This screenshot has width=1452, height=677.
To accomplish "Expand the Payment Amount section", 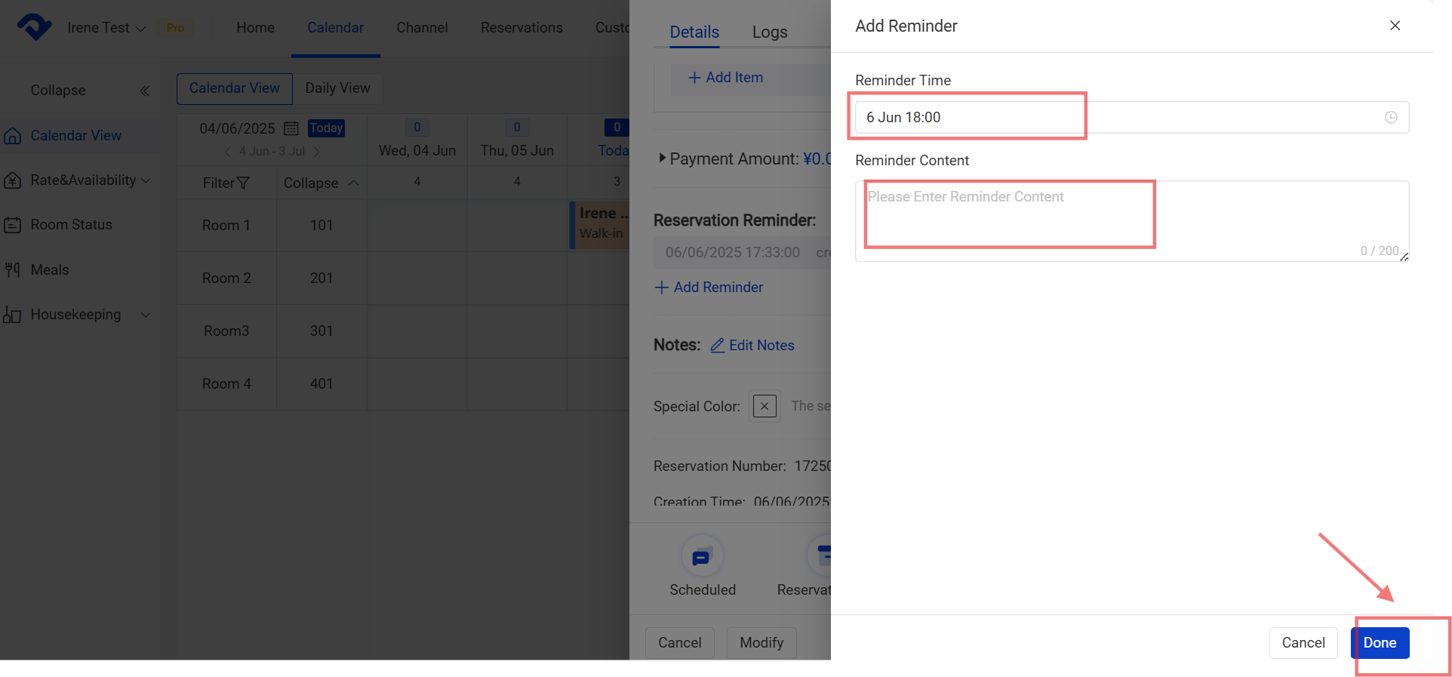I will click(x=662, y=158).
